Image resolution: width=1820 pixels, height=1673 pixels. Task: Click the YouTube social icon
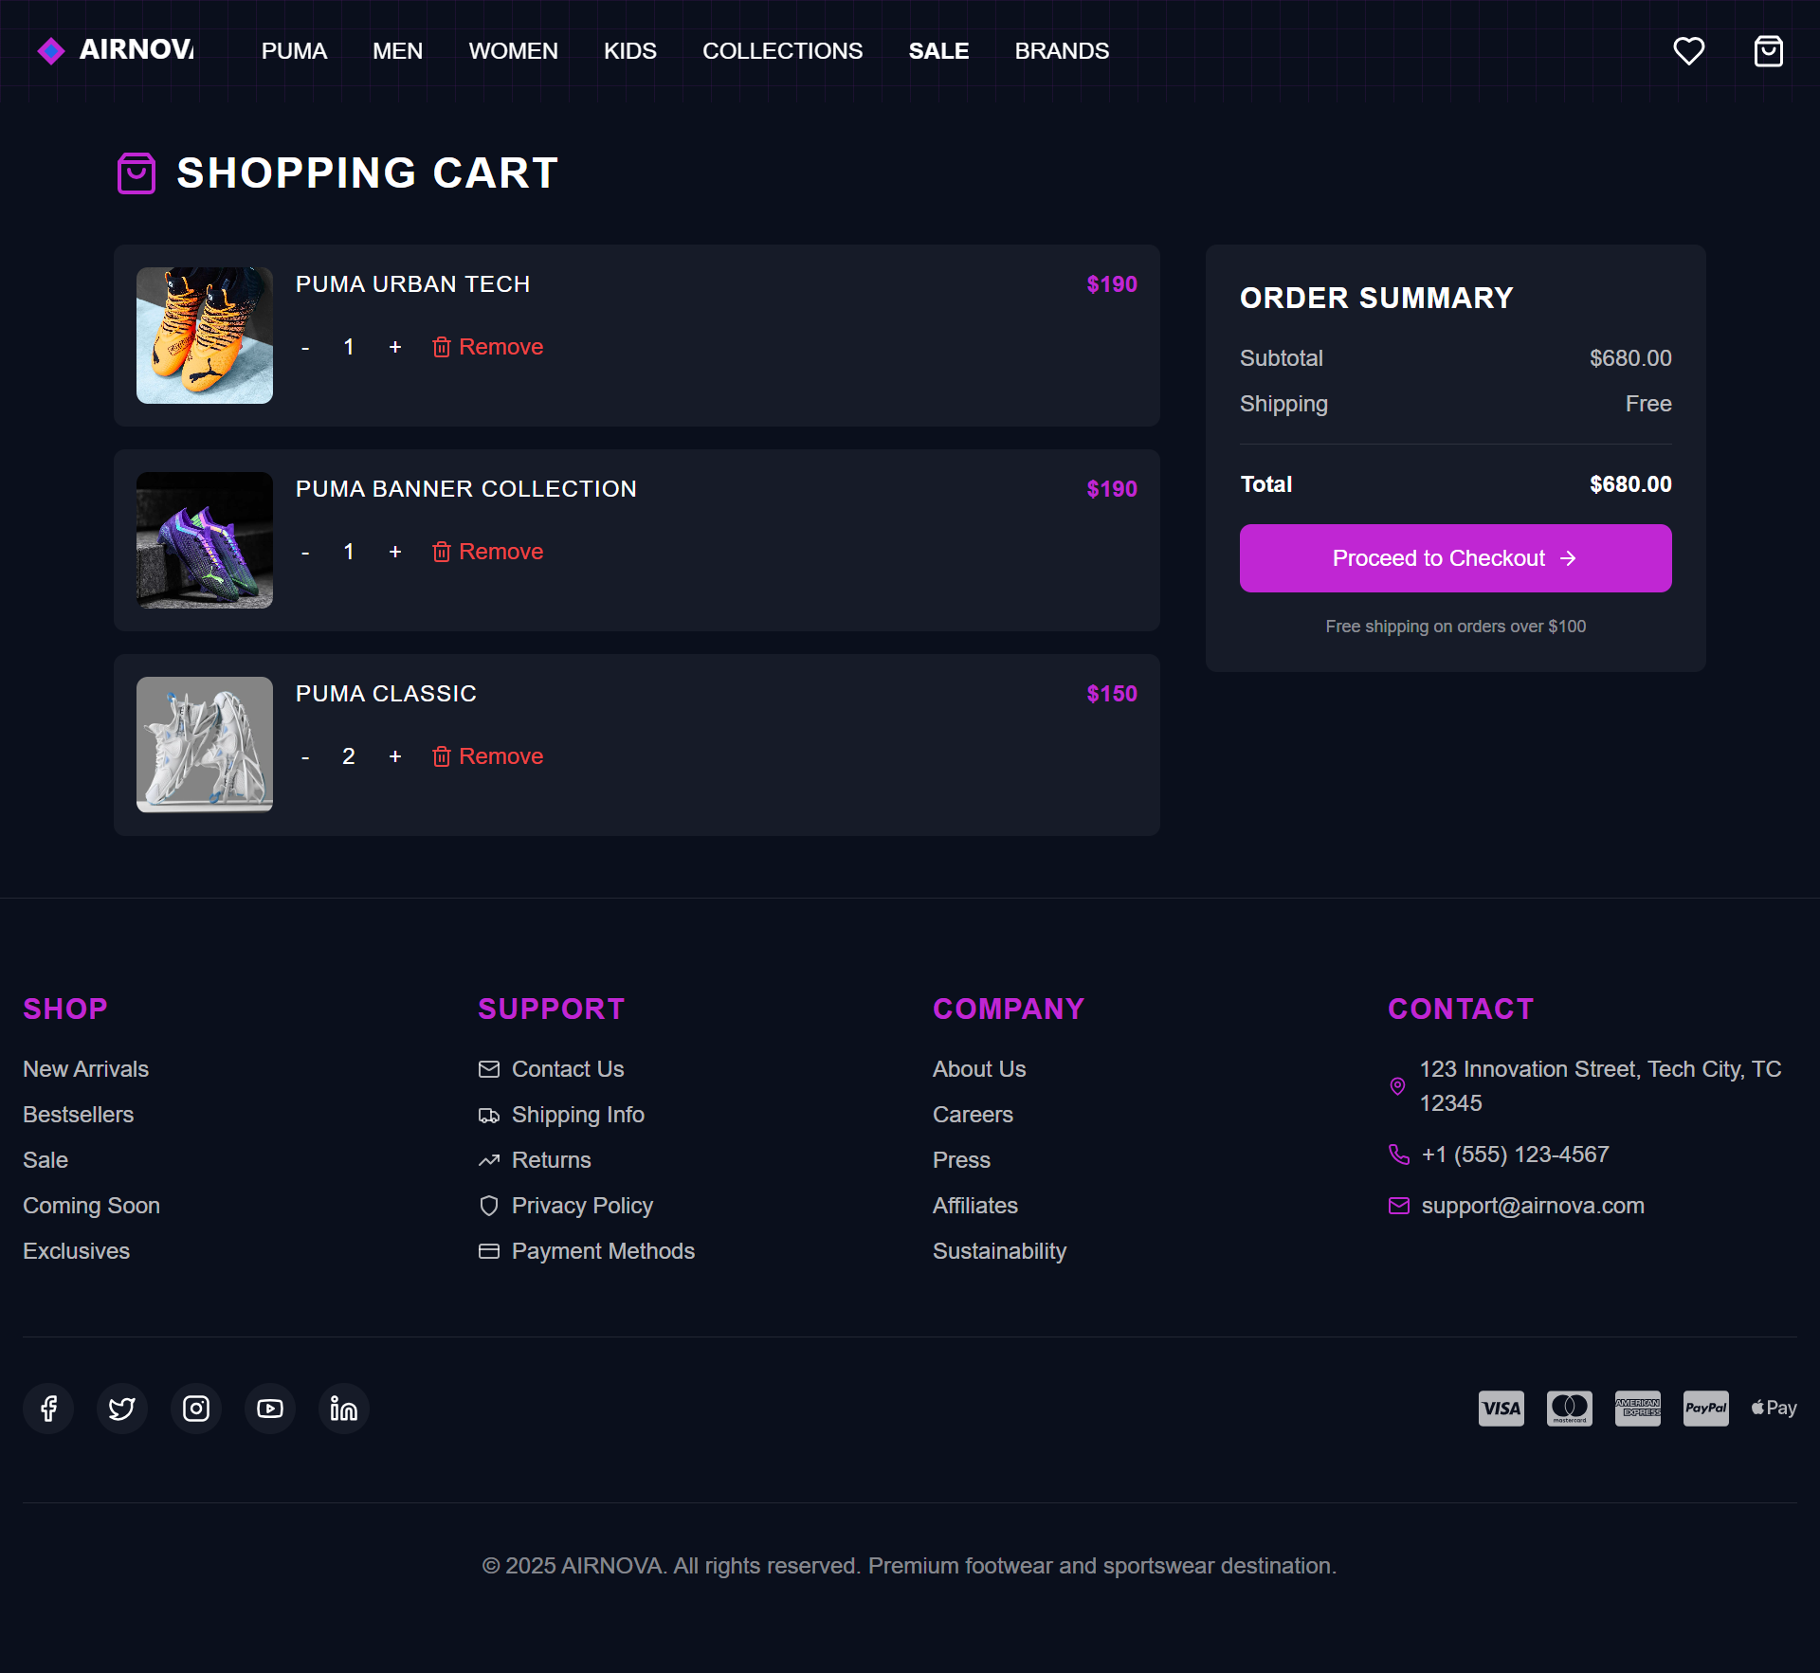tap(270, 1409)
